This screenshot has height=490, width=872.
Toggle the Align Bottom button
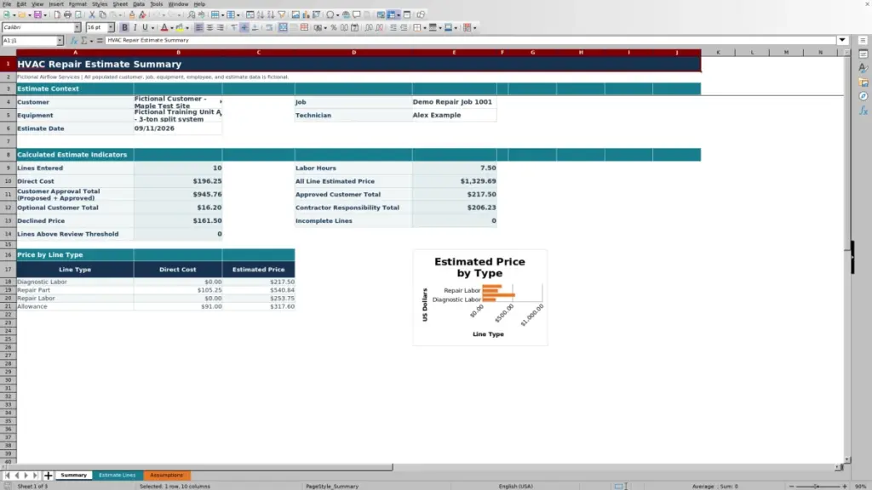[x=255, y=27]
